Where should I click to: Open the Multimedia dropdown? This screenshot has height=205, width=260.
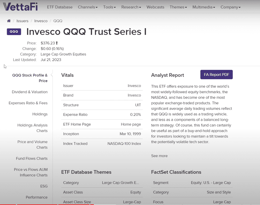204,7
